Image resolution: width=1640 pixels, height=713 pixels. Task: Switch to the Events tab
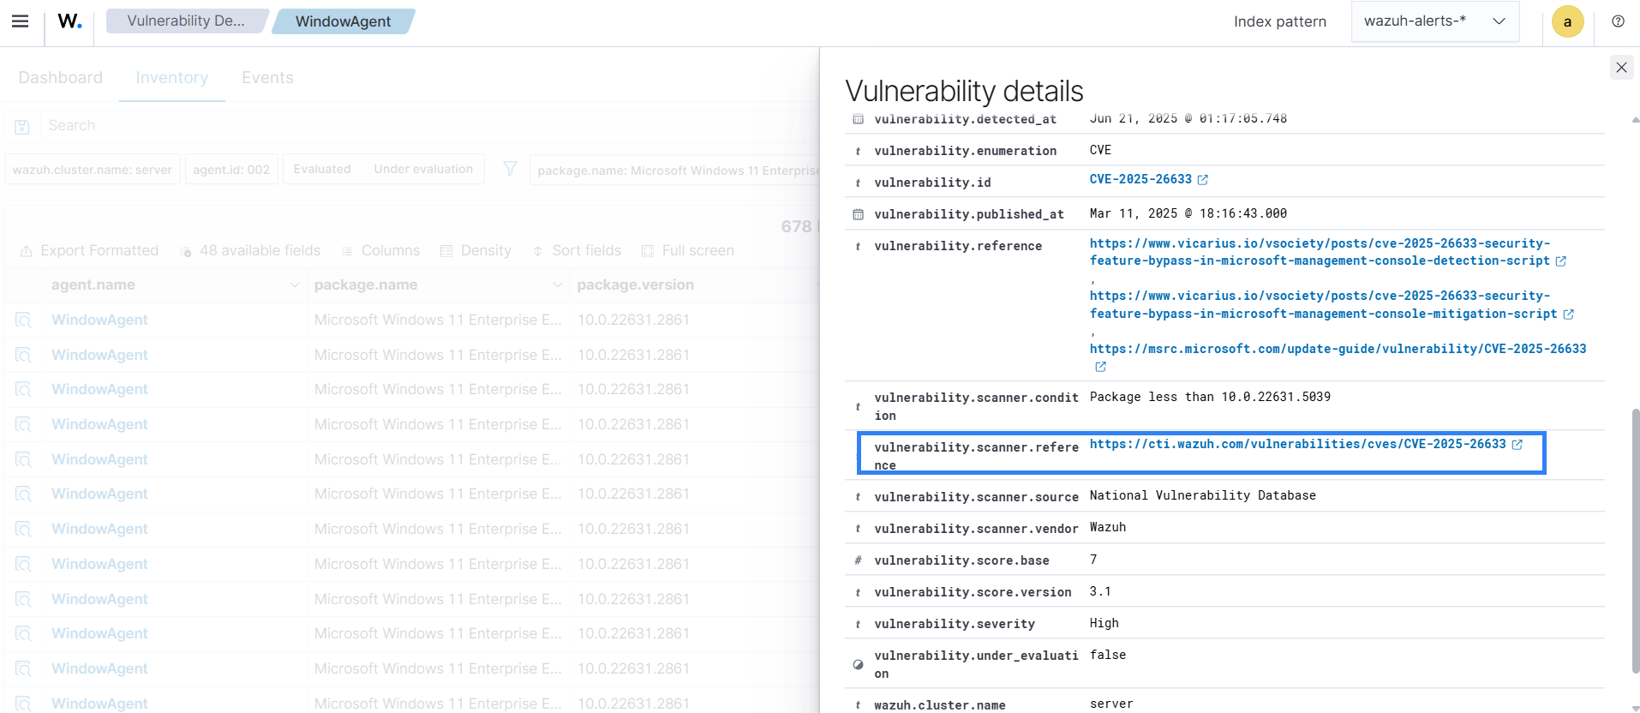point(267,78)
